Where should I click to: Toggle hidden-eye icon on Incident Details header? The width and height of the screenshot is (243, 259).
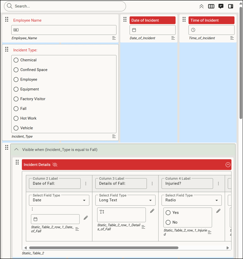point(55,165)
